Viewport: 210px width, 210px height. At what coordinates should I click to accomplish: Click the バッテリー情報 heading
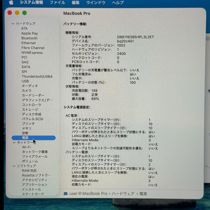point(75,24)
